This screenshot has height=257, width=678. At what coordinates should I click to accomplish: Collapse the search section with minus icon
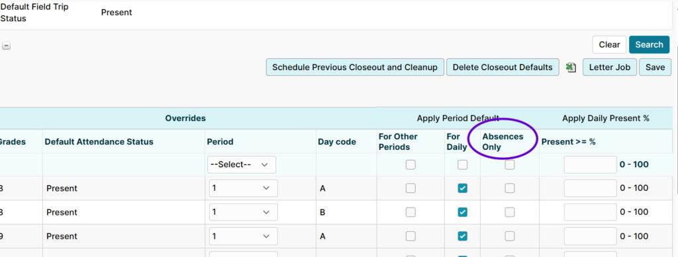[x=7, y=46]
